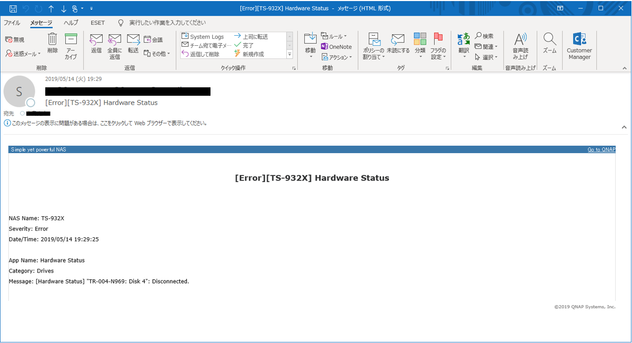Click the Zoom (ズーム) magnifier icon
Screen dimensions: 632x343
[x=549, y=40]
